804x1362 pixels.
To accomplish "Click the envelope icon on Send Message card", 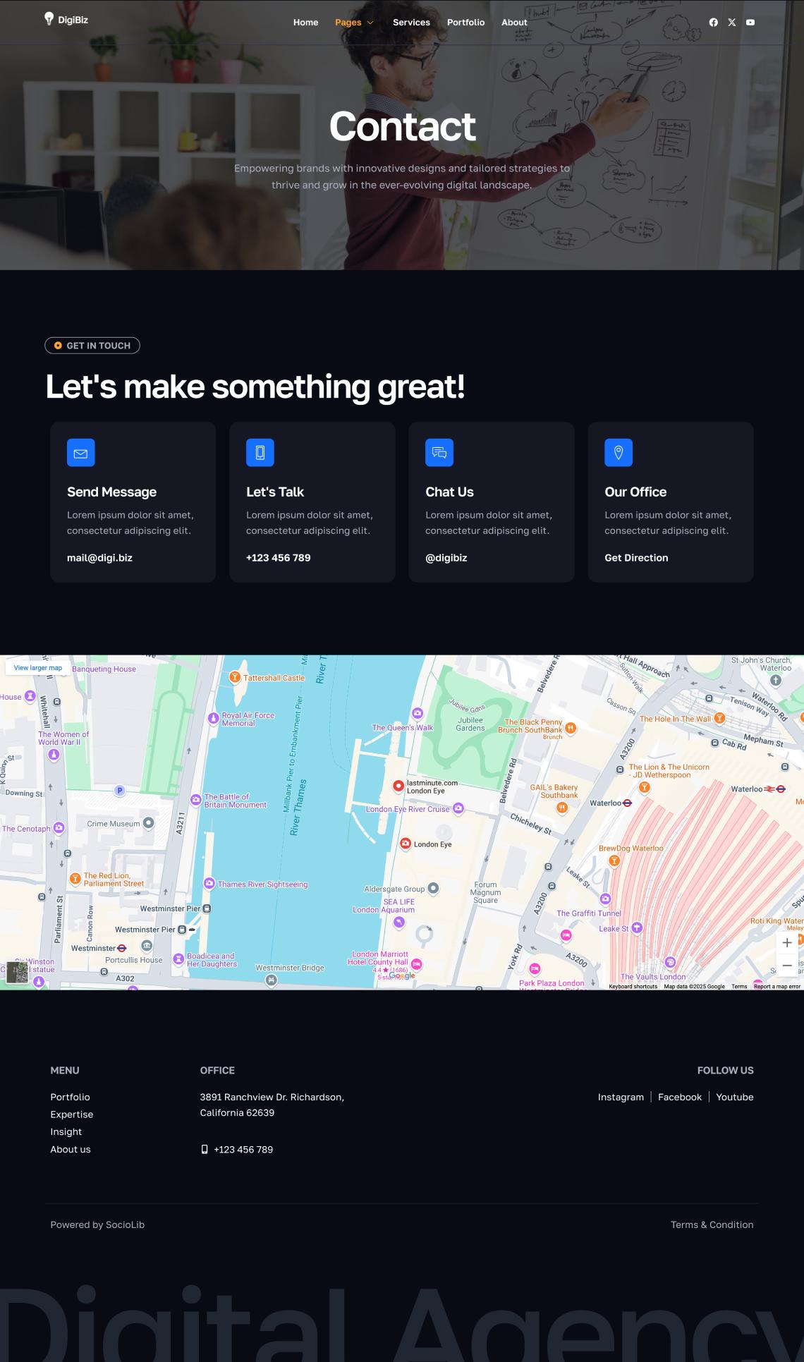I will (80, 453).
